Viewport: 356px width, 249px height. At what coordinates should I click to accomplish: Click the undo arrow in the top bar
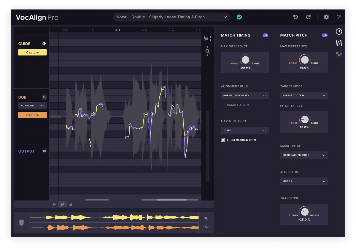tap(295, 17)
